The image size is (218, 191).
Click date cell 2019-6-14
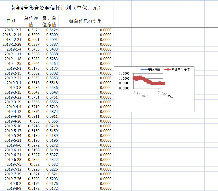[11, 150]
